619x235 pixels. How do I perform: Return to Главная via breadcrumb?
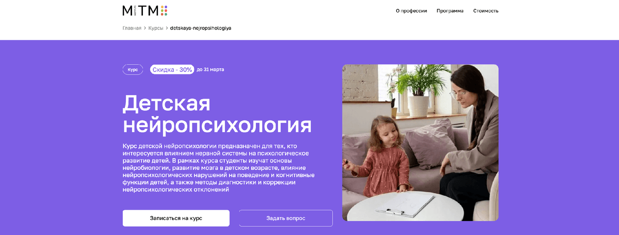(132, 28)
